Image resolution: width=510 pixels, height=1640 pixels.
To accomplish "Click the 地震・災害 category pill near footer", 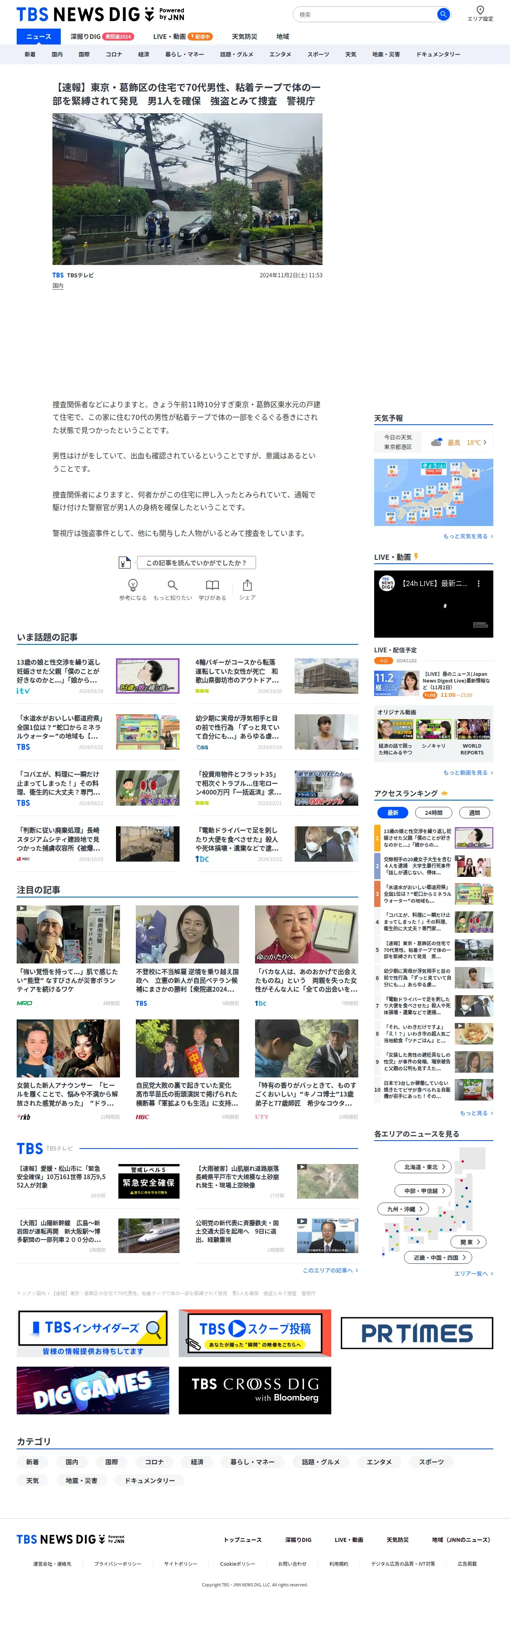I will (81, 1481).
